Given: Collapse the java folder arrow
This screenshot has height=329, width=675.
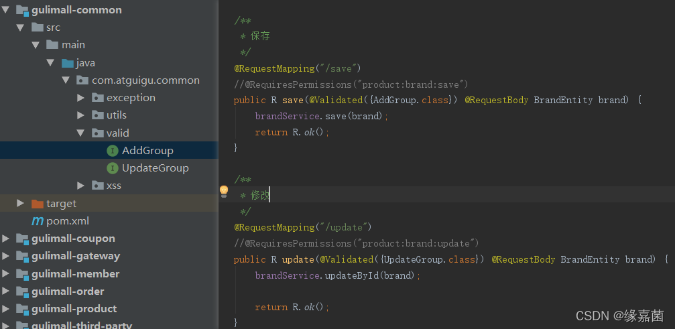Looking at the screenshot, I should 50,63.
